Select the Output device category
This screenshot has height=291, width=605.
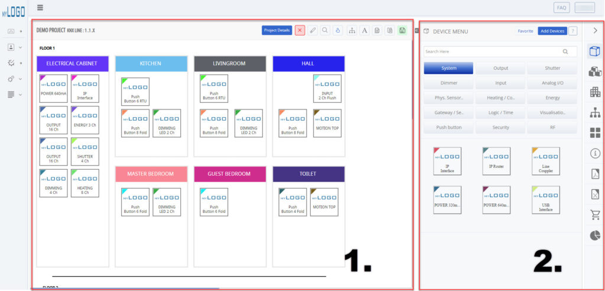tap(500, 68)
